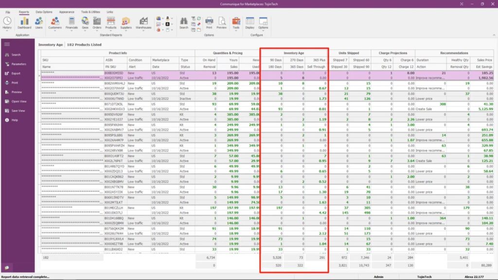Screen dimensions: 498x280
Task: Switch to the Data Options ribbon tab
Action: [42, 12]
